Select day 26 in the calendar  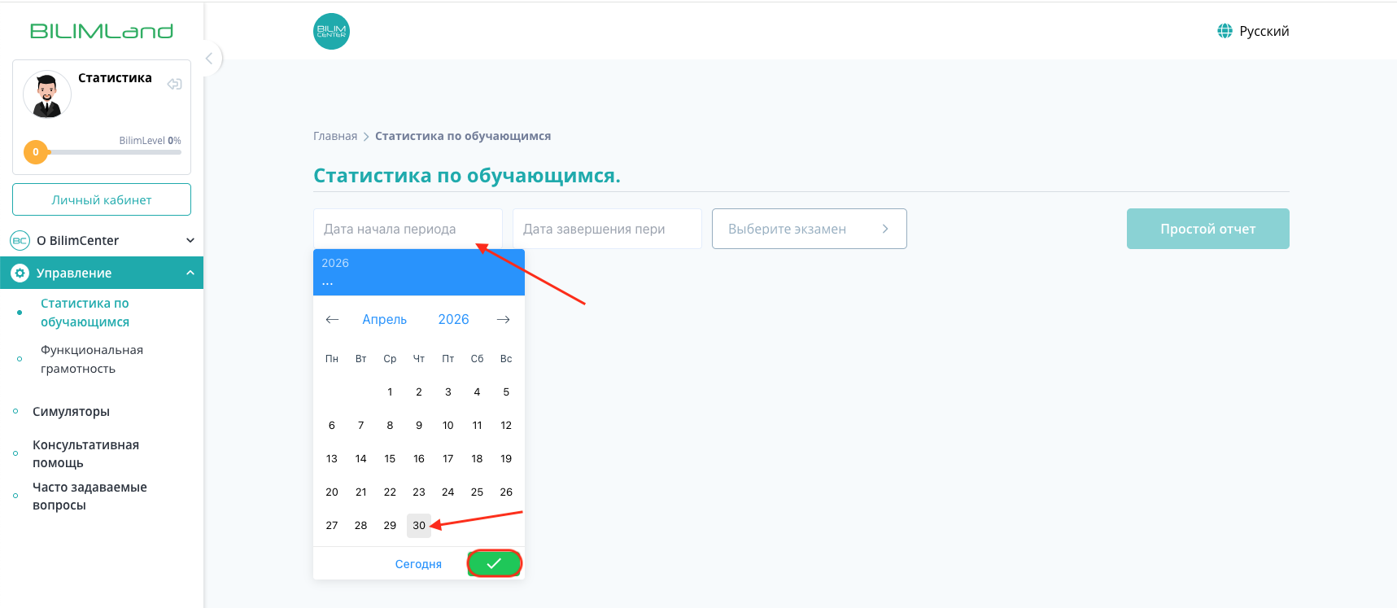pos(506,492)
